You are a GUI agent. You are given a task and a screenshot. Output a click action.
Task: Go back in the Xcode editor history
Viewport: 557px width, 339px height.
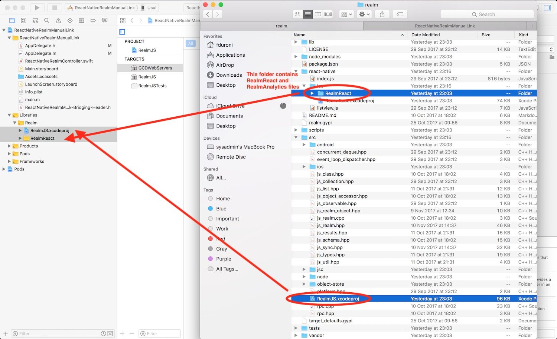pos(132,20)
